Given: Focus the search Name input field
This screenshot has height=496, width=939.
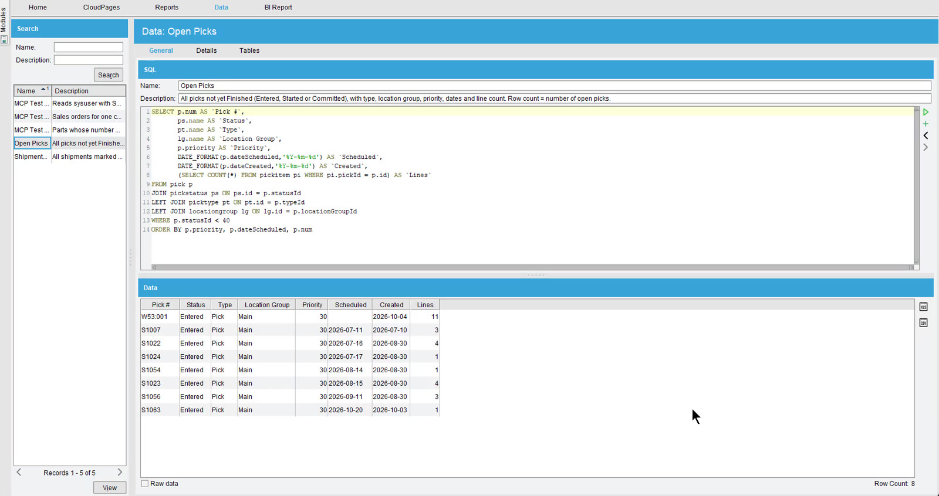Looking at the screenshot, I should pos(89,47).
